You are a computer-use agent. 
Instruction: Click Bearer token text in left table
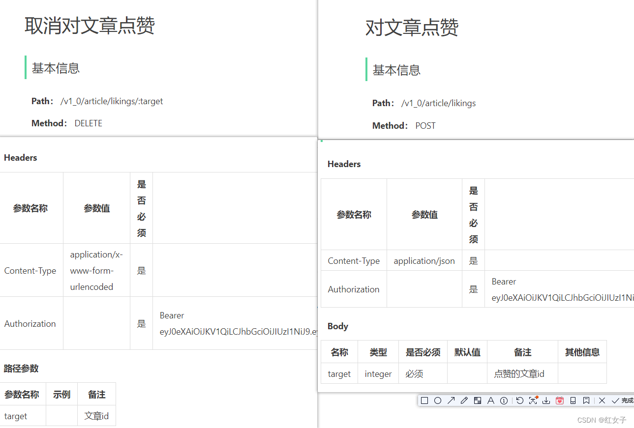point(238,323)
